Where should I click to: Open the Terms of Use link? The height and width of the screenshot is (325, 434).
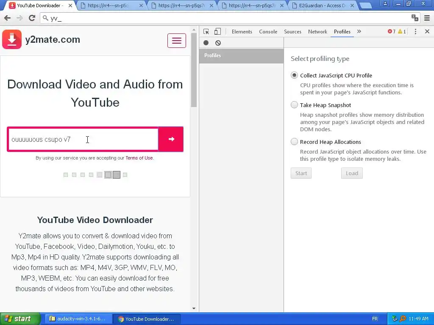(x=139, y=158)
